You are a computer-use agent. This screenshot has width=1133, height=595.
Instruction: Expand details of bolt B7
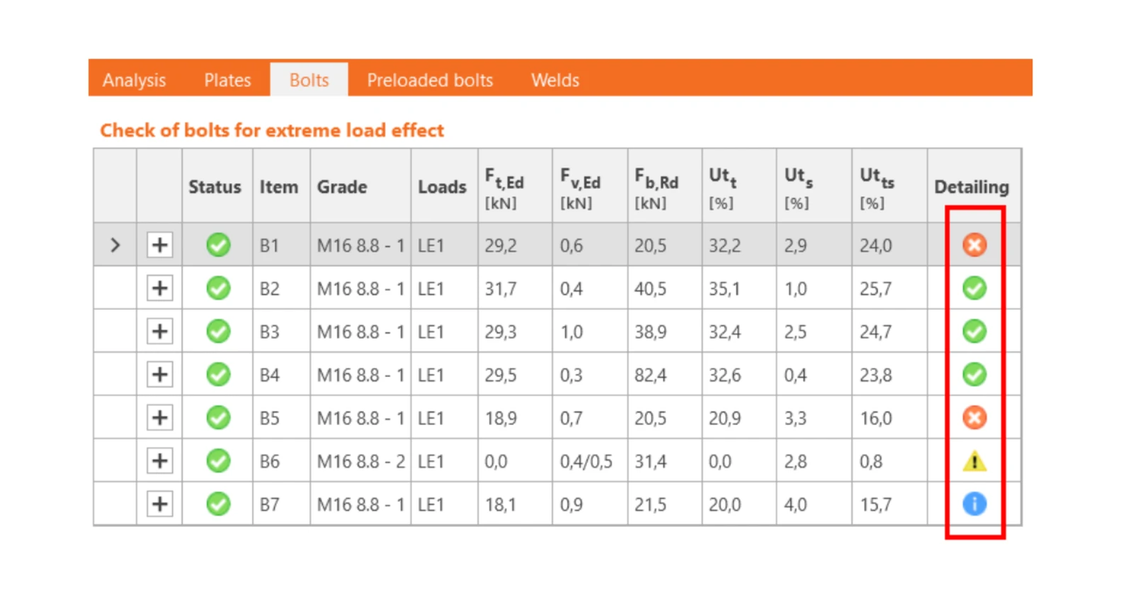pyautogui.click(x=160, y=504)
